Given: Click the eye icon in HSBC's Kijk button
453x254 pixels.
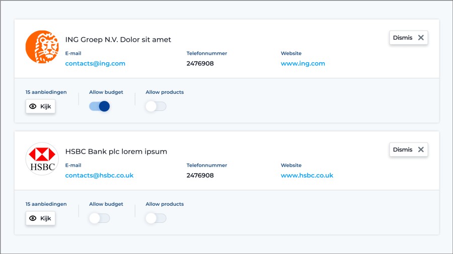Looking at the screenshot, I should pos(33,218).
